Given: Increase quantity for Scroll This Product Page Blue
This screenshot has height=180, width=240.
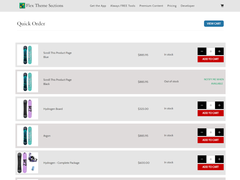Looking at the screenshot, I should point(219,51).
